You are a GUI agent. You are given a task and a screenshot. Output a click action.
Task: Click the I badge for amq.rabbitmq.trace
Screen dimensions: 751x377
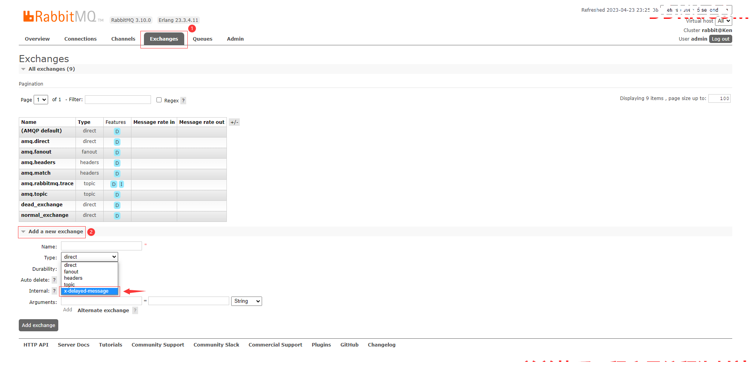click(121, 184)
